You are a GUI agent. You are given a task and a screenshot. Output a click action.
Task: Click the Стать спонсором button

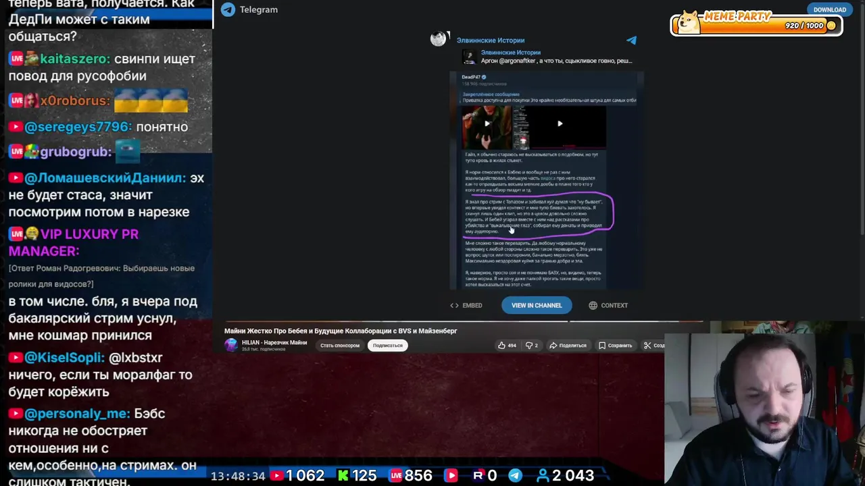coord(340,346)
